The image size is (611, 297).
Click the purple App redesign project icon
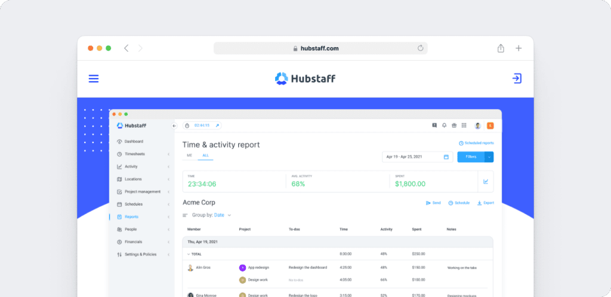[x=242, y=268]
